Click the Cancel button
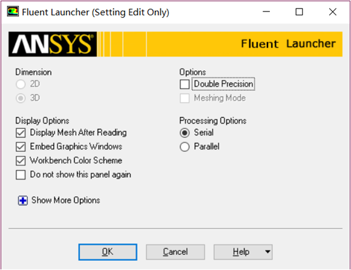 point(175,252)
